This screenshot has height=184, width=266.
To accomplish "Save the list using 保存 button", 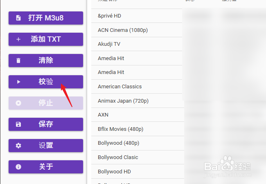I will pos(46,124).
